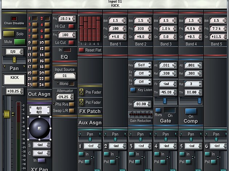Enable the Hi Cut filter
This screenshot has height=171, width=229.
coord(71,26)
